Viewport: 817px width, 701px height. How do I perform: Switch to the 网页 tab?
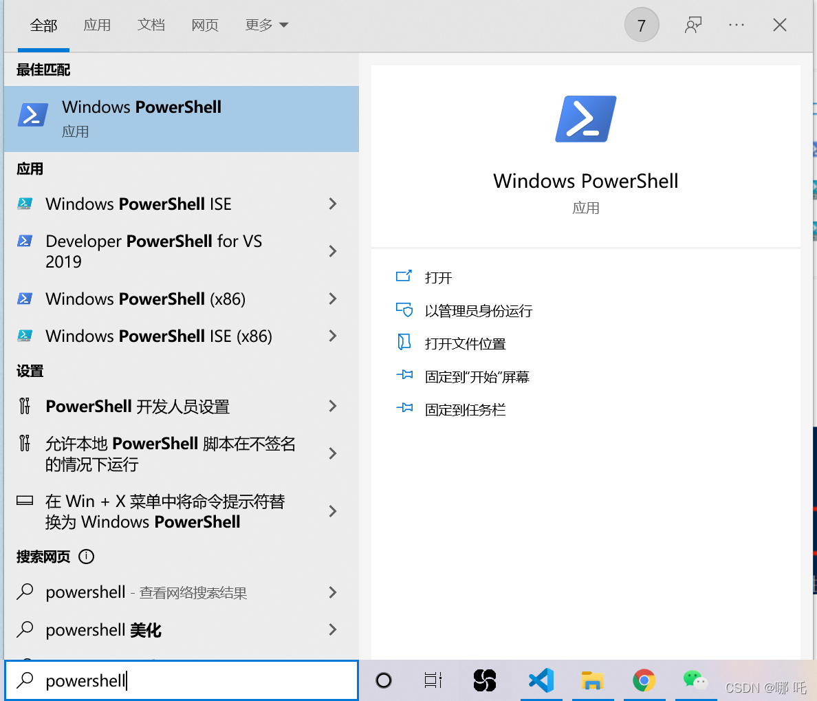(x=205, y=25)
